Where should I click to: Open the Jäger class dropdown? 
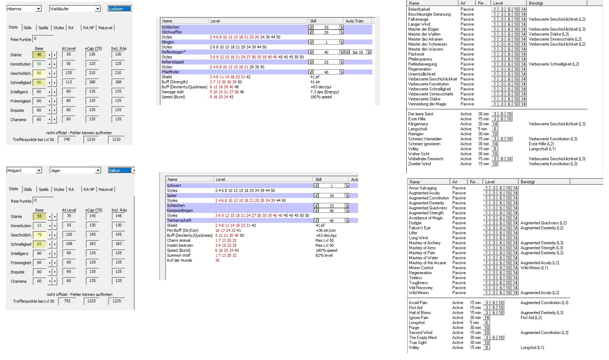[98, 171]
